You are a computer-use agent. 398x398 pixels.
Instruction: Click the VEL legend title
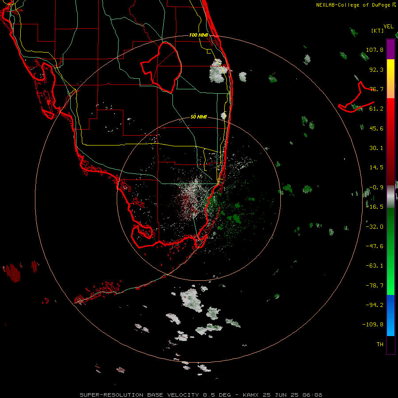point(388,26)
